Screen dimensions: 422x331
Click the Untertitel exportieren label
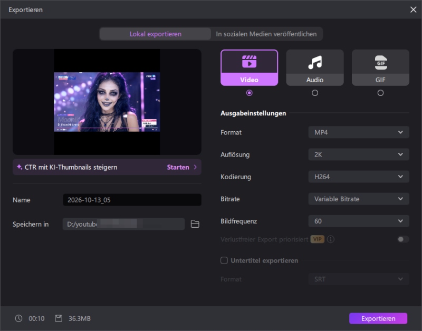[x=264, y=260]
